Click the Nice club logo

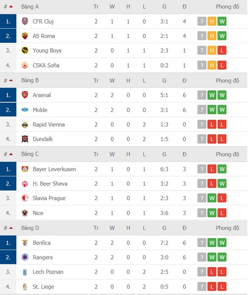point(25,213)
